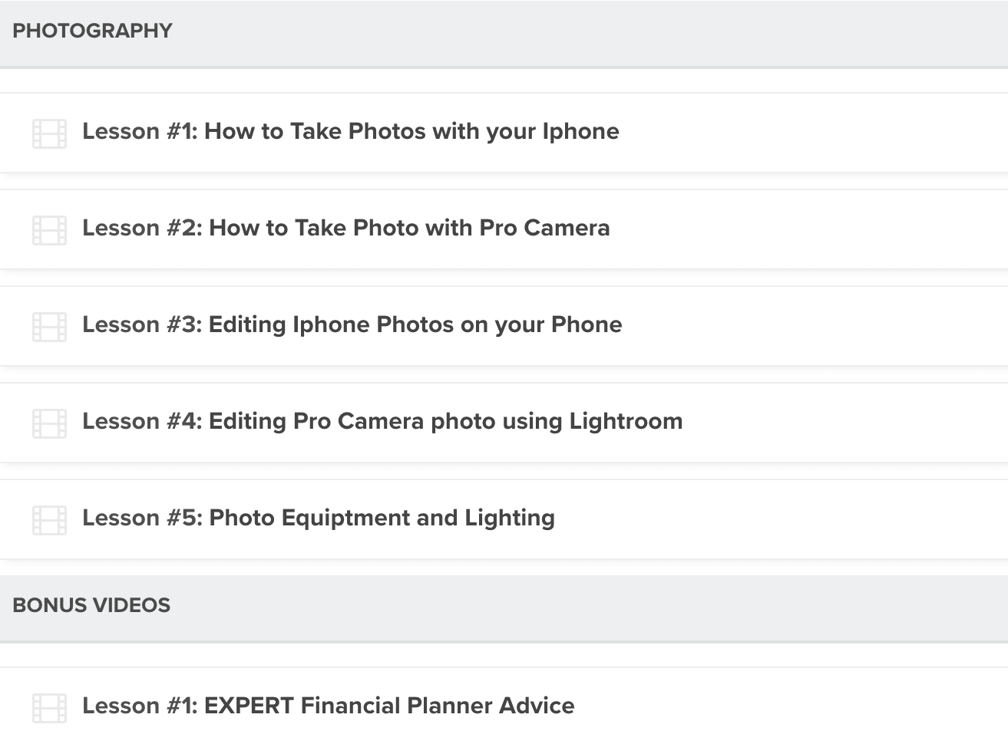Open Lesson #2: How to Take Photo with Pro Camera

504,229
